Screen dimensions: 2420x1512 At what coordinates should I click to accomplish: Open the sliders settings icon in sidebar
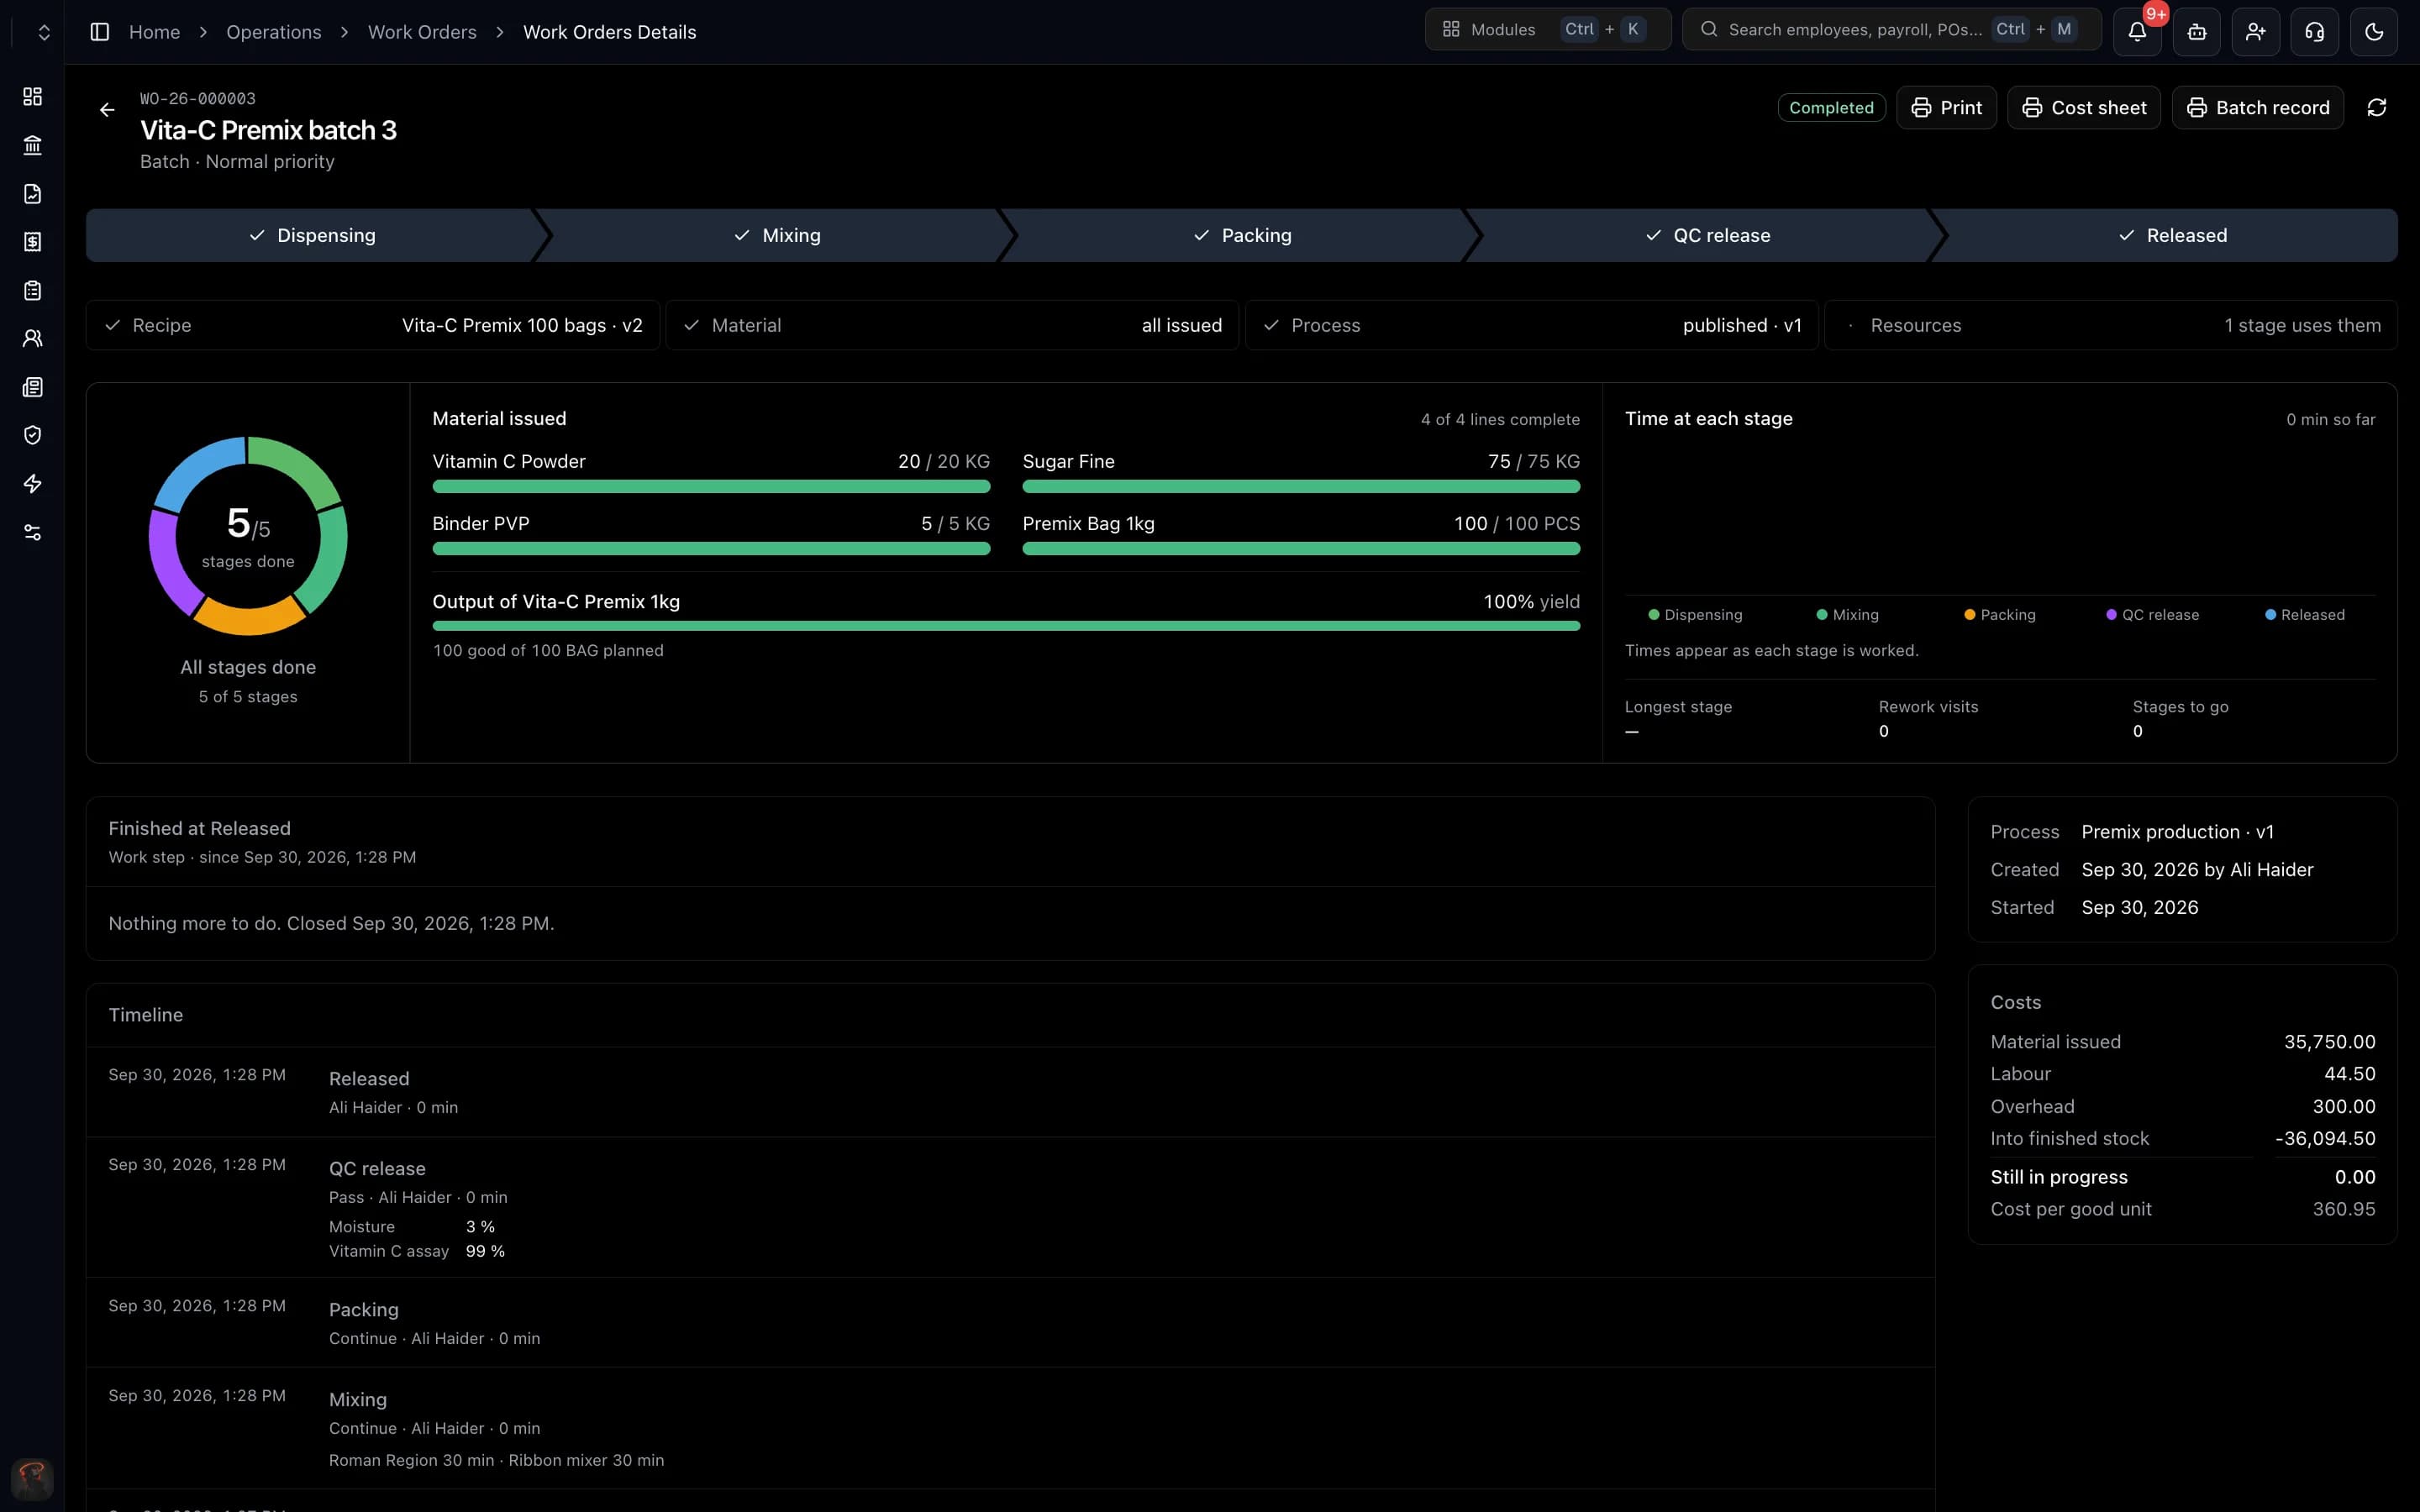32,532
